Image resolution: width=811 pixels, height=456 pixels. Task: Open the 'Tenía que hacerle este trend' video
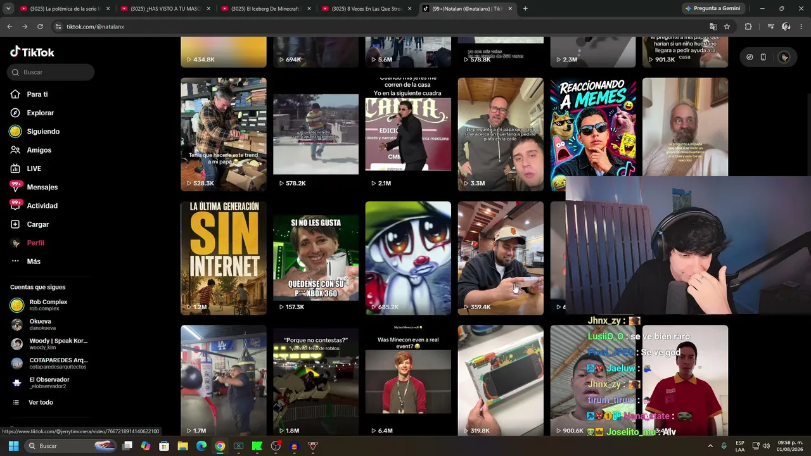224,134
